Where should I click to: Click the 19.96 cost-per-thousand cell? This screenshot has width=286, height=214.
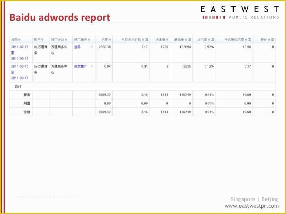point(247,47)
